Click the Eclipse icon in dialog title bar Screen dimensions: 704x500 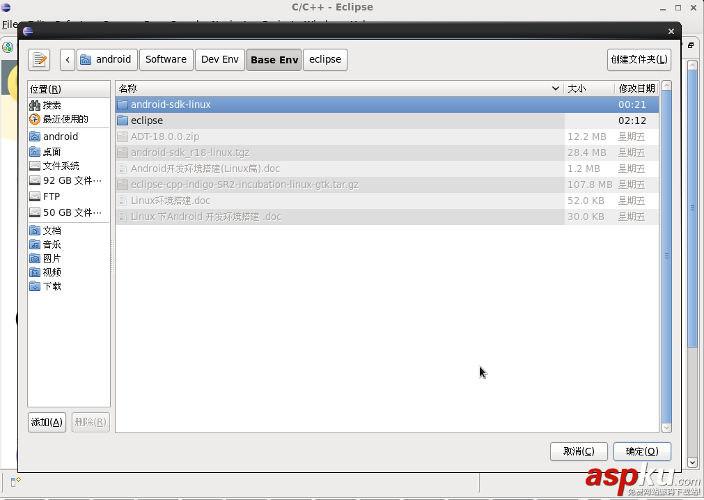click(28, 31)
